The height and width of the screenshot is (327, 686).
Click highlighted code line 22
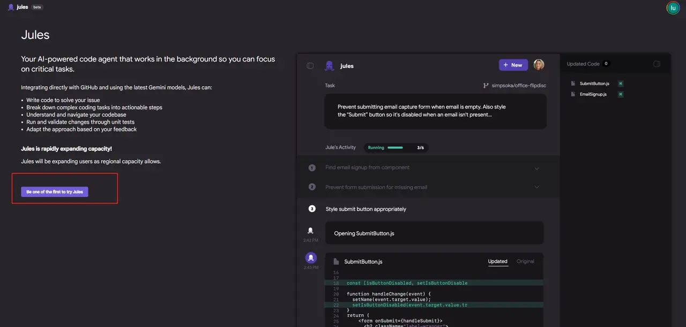pyautogui.click(x=434, y=305)
